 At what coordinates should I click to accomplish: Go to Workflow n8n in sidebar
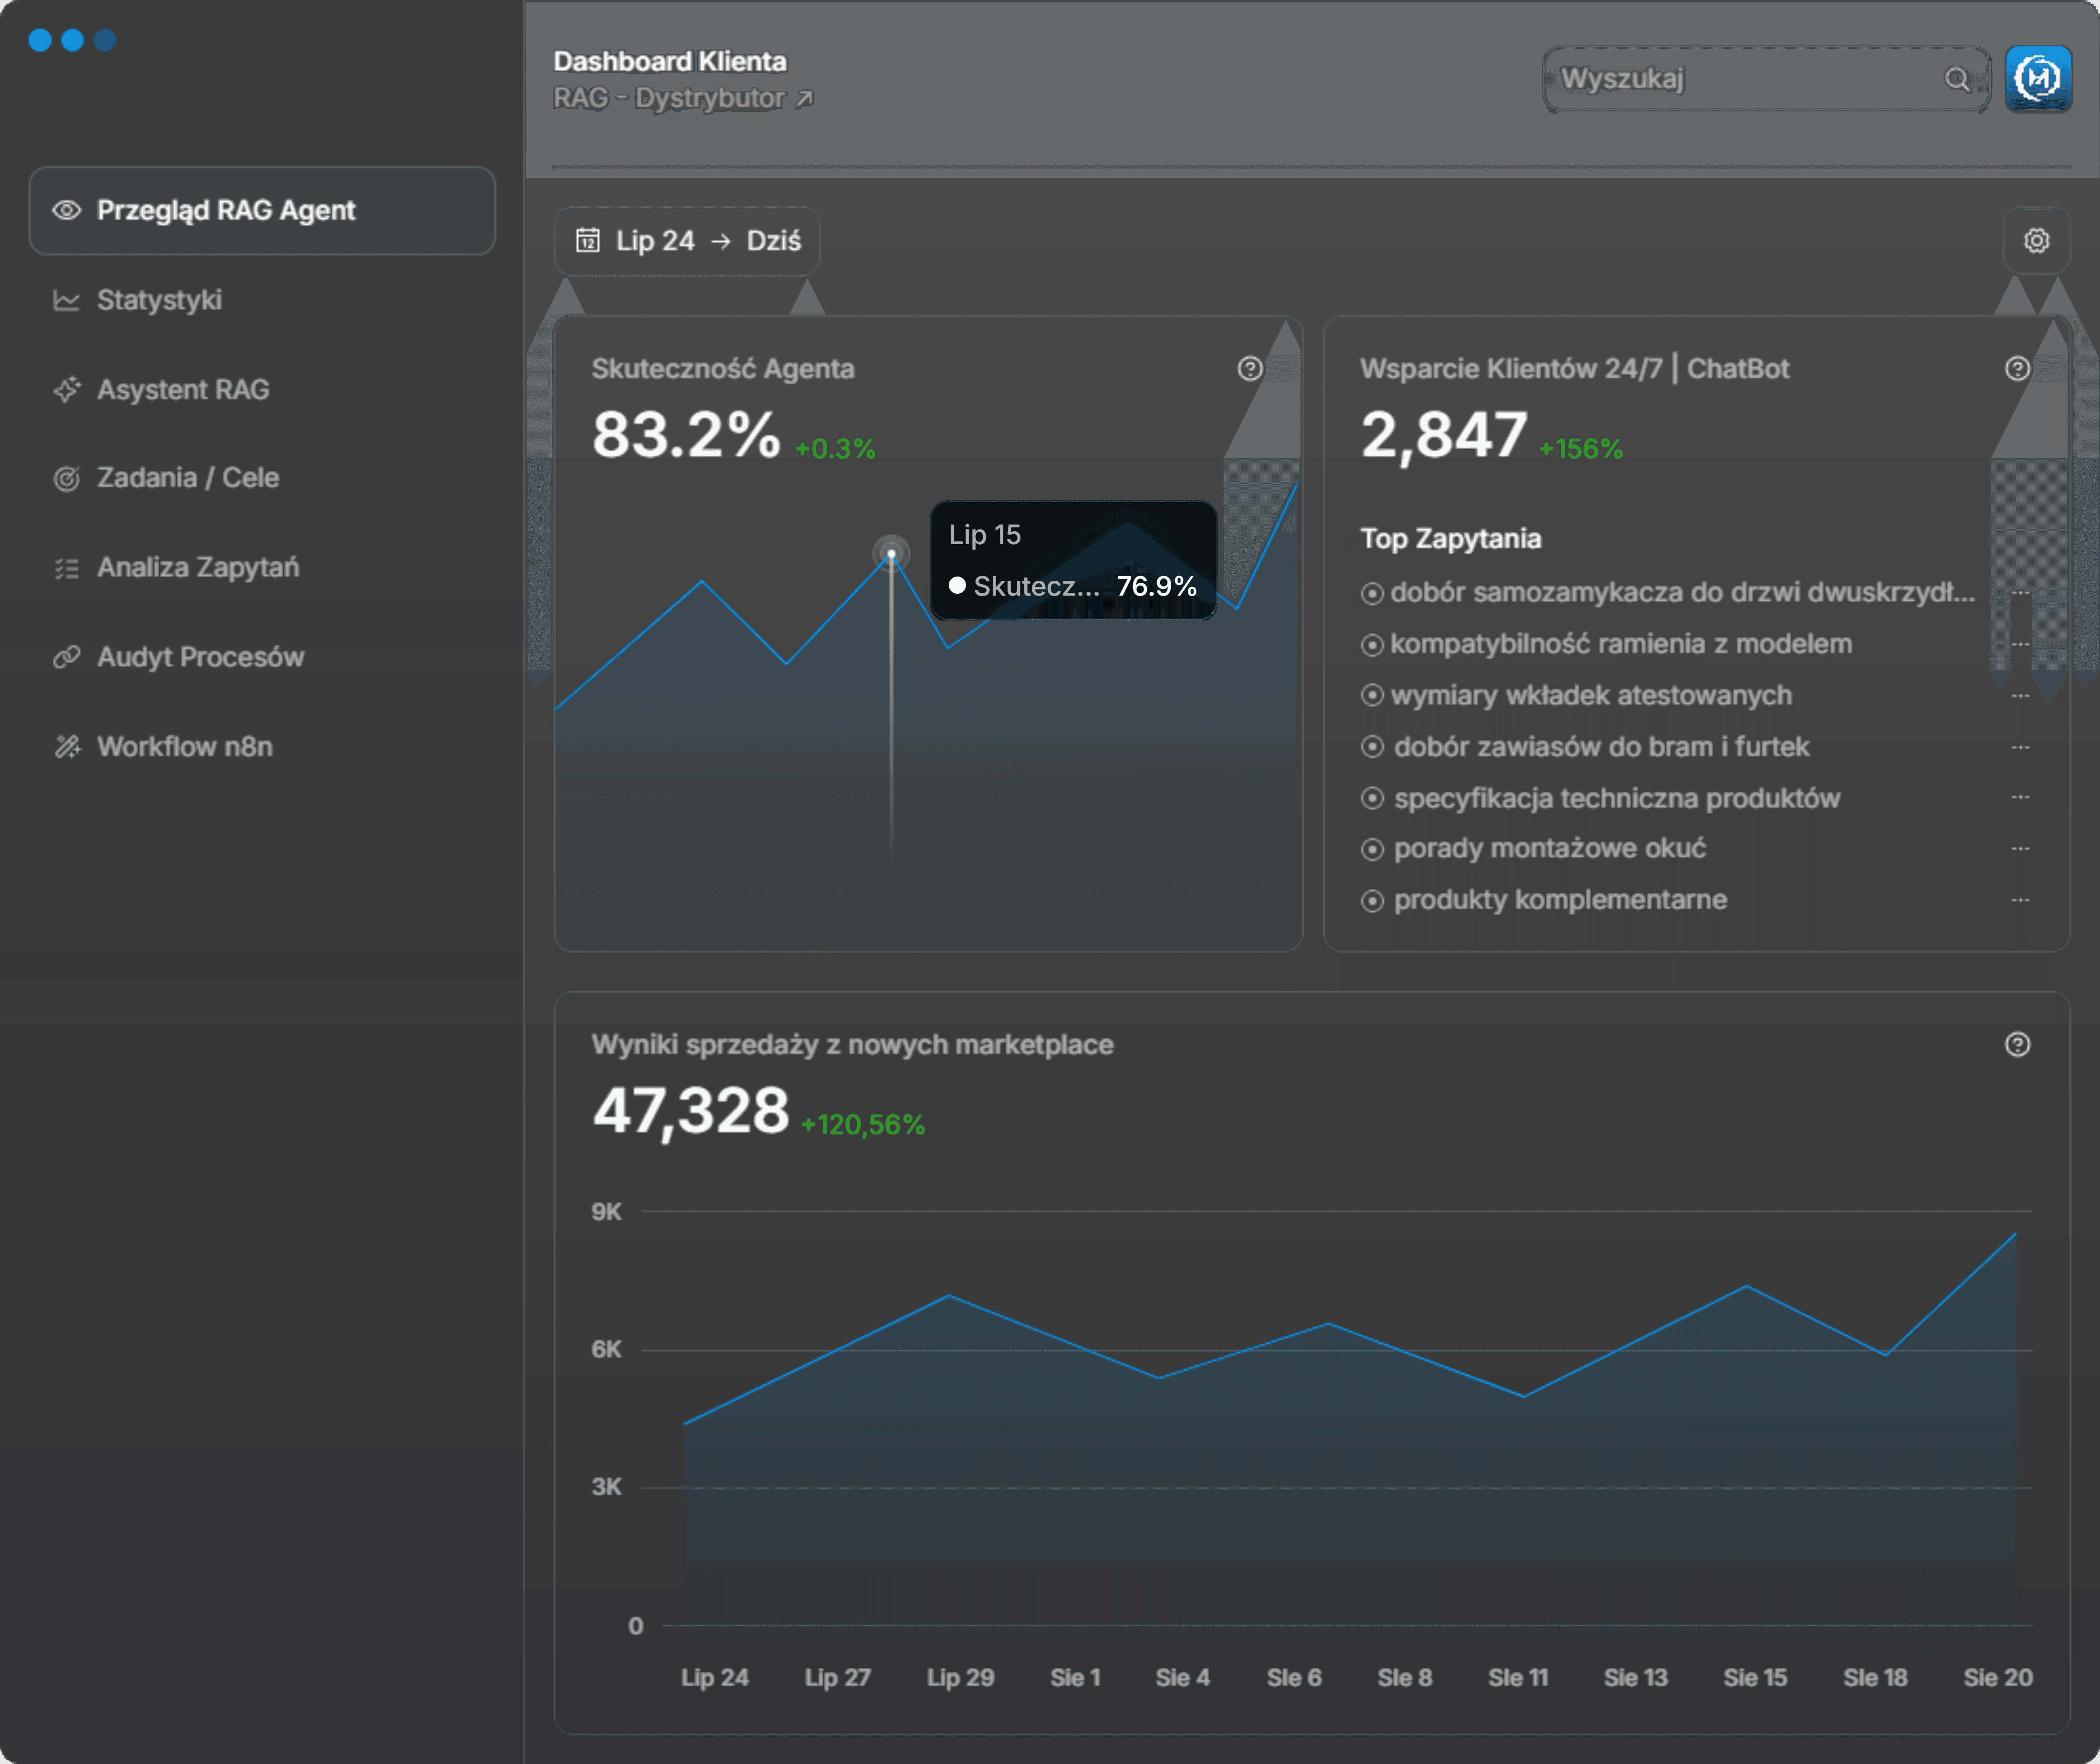pos(184,747)
